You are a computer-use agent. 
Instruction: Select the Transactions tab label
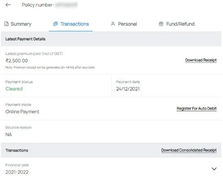(x=75, y=24)
